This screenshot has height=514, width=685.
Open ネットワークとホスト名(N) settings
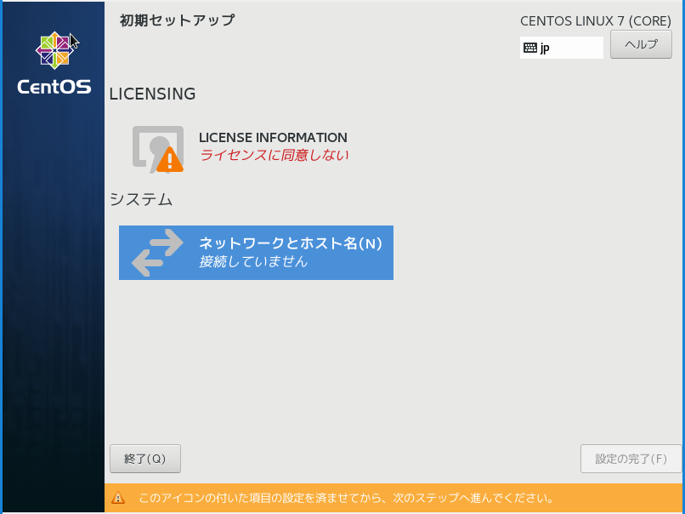tap(290, 243)
